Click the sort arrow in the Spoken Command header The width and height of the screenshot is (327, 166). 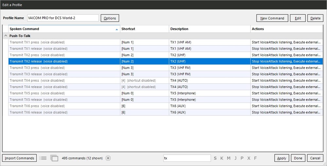coord(117,30)
